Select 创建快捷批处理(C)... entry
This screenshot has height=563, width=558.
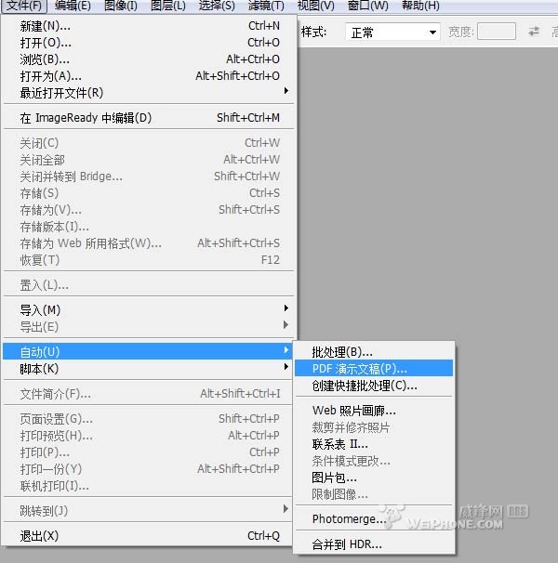[374, 386]
